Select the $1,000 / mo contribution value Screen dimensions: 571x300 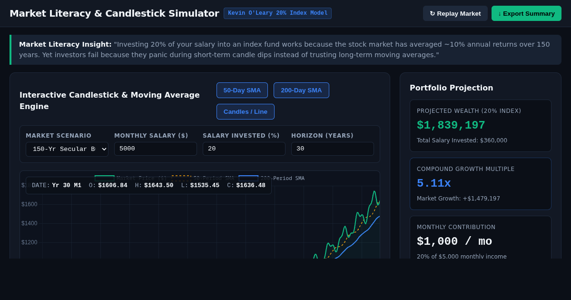click(454, 241)
